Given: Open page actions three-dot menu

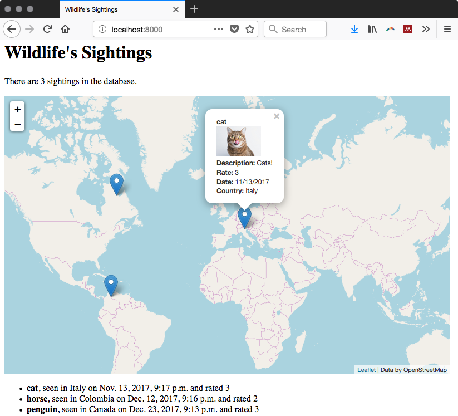Looking at the screenshot, I should 219,29.
